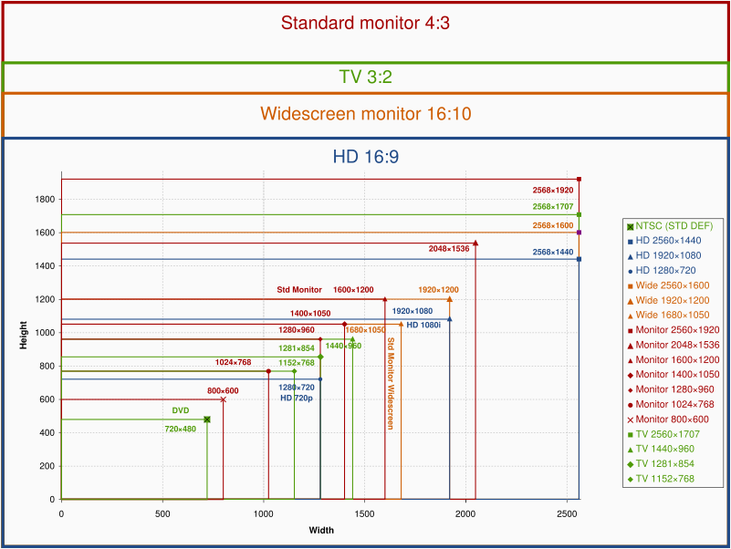The height and width of the screenshot is (549, 731).
Task: Click the '1500' x-axis tick
Action: point(364,514)
